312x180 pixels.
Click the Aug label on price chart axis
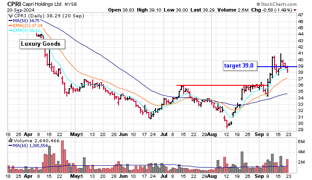(x=212, y=134)
